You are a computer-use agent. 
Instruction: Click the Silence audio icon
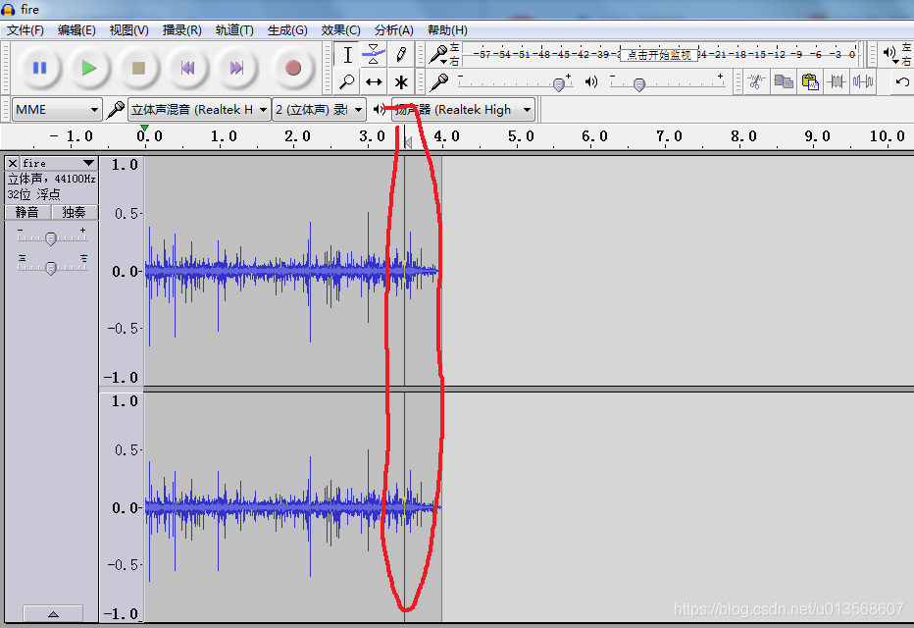pyautogui.click(x=863, y=81)
